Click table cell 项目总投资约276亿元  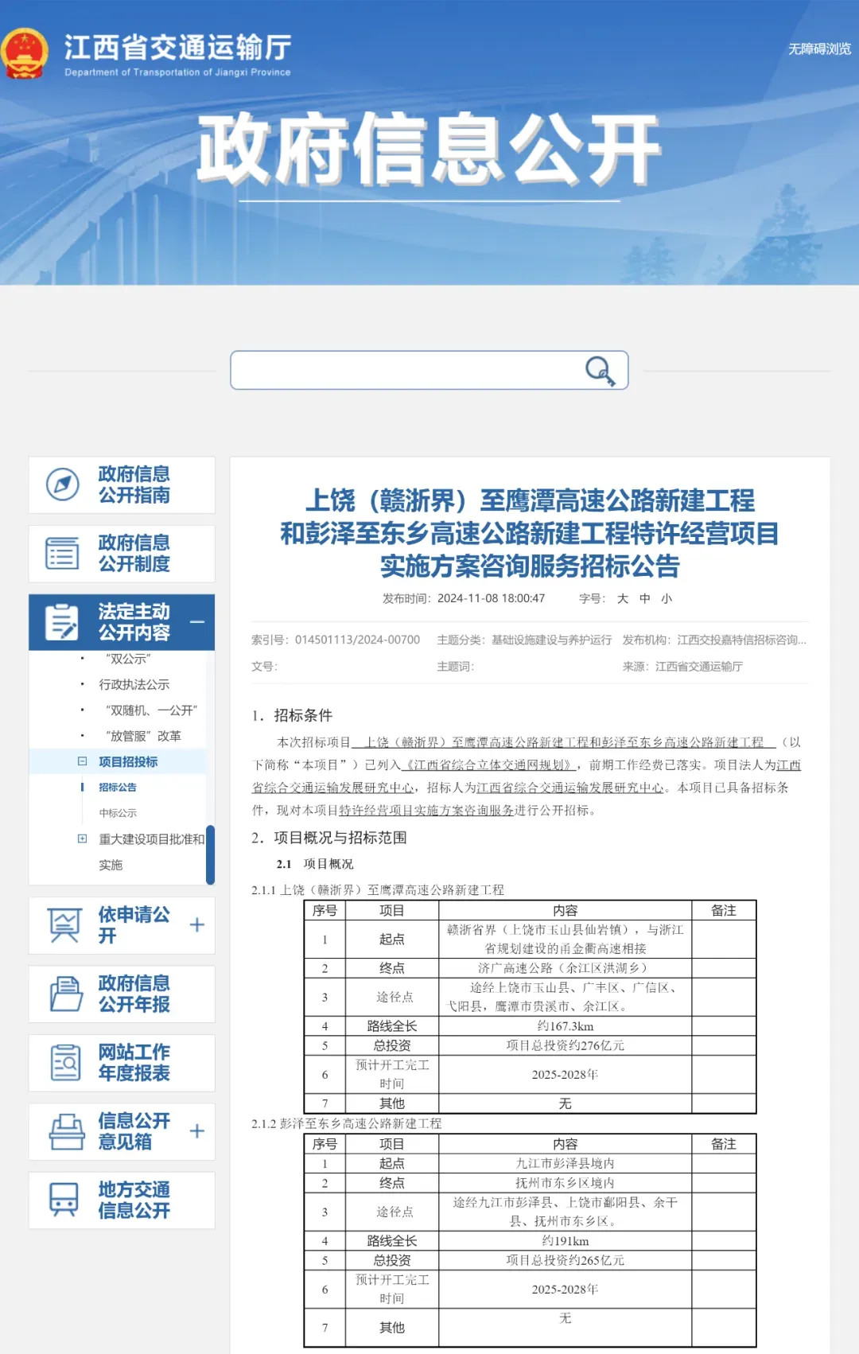pyautogui.click(x=565, y=1045)
